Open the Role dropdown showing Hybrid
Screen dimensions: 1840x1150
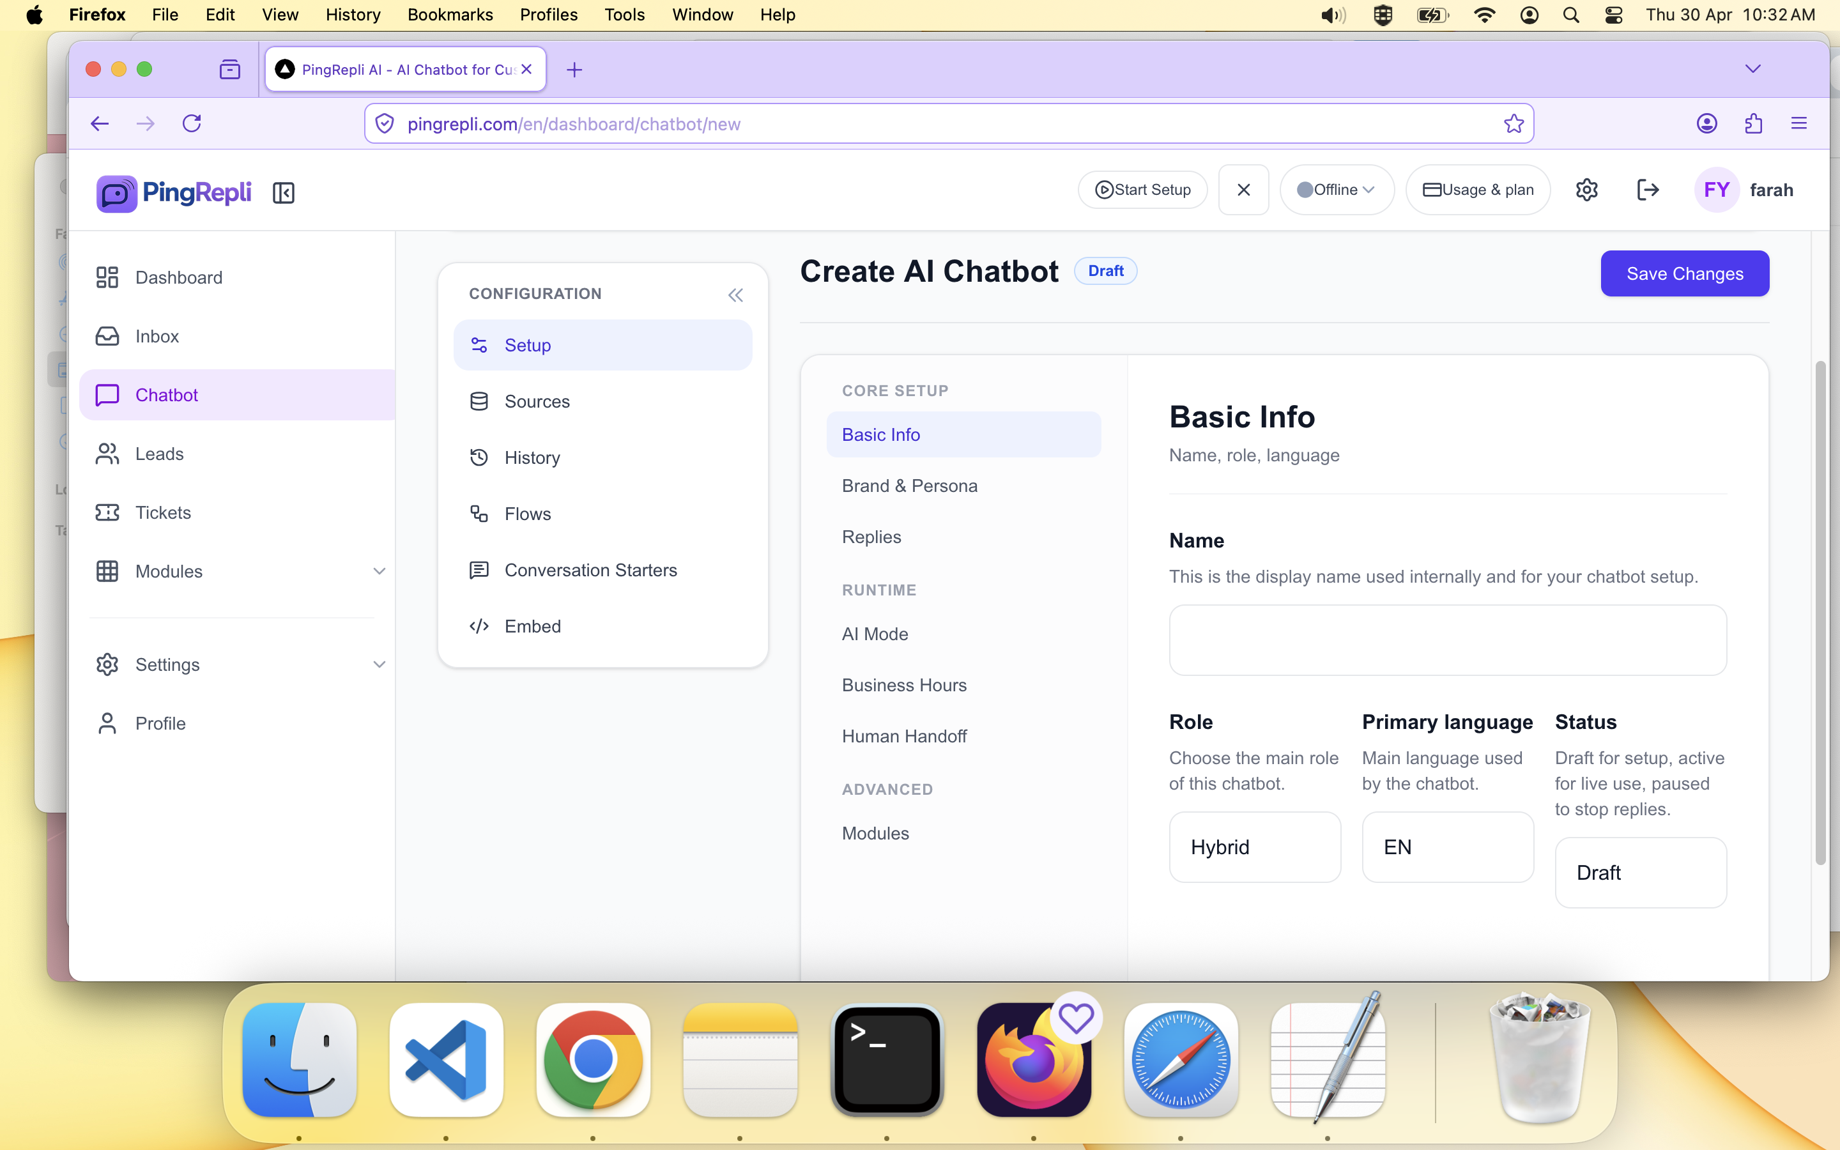click(x=1255, y=847)
